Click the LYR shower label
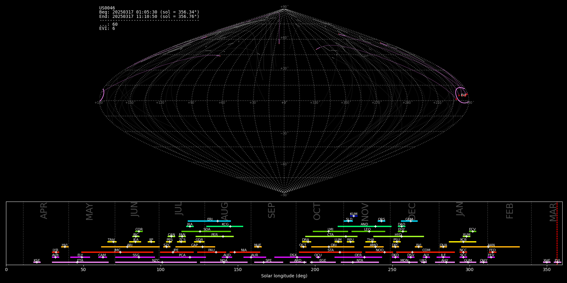 55,250
